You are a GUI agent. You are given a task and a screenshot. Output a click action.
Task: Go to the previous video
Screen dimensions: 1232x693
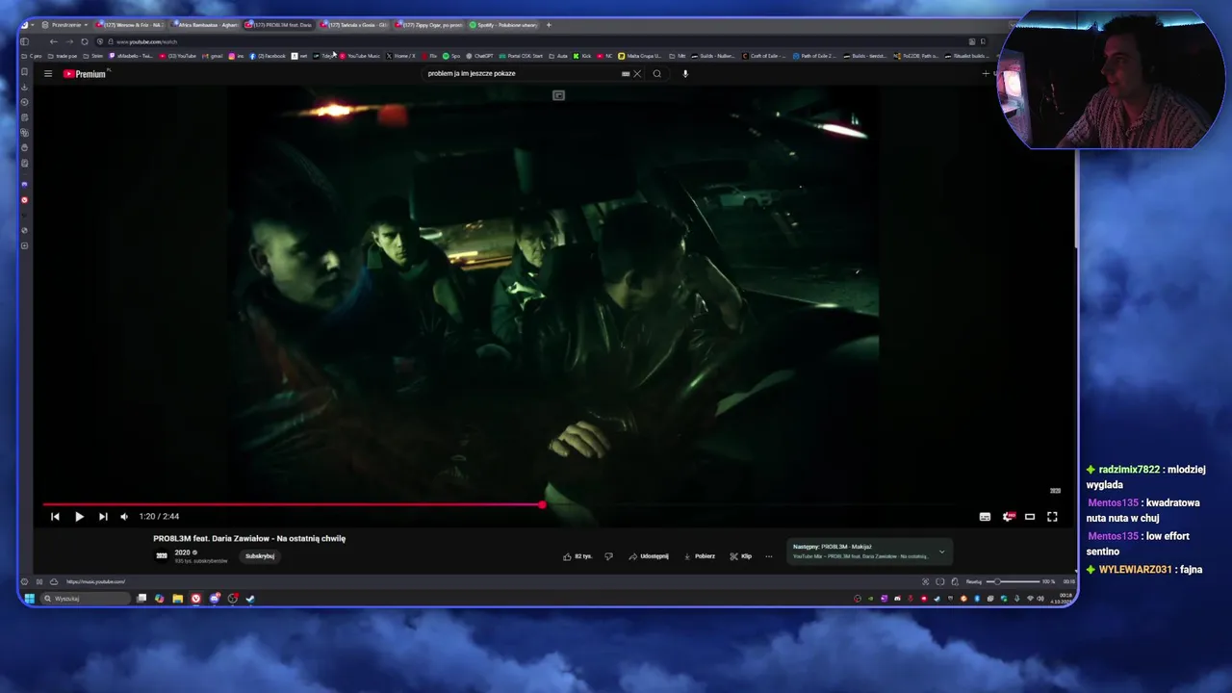pos(55,517)
